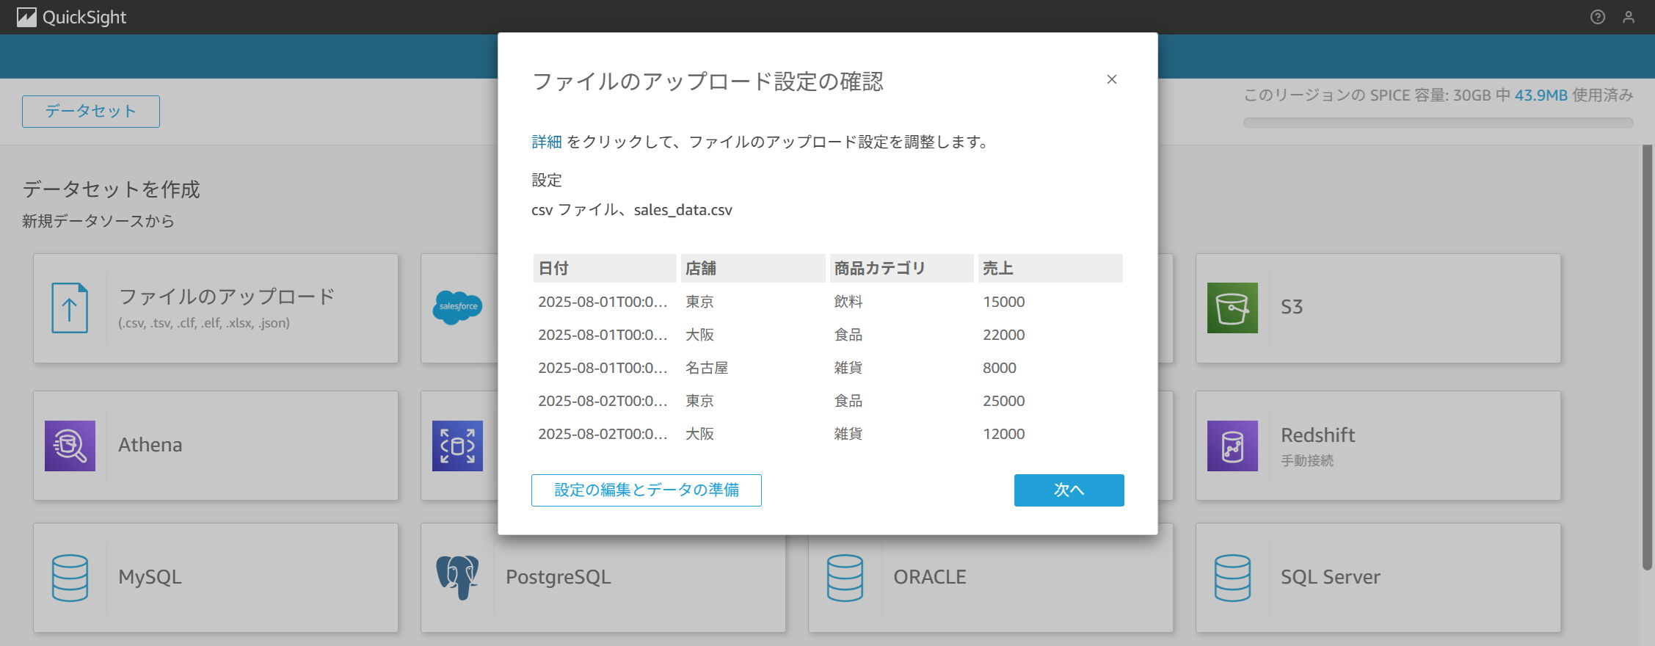Open the データセット button
This screenshot has height=646, width=1655.
pos(91,112)
